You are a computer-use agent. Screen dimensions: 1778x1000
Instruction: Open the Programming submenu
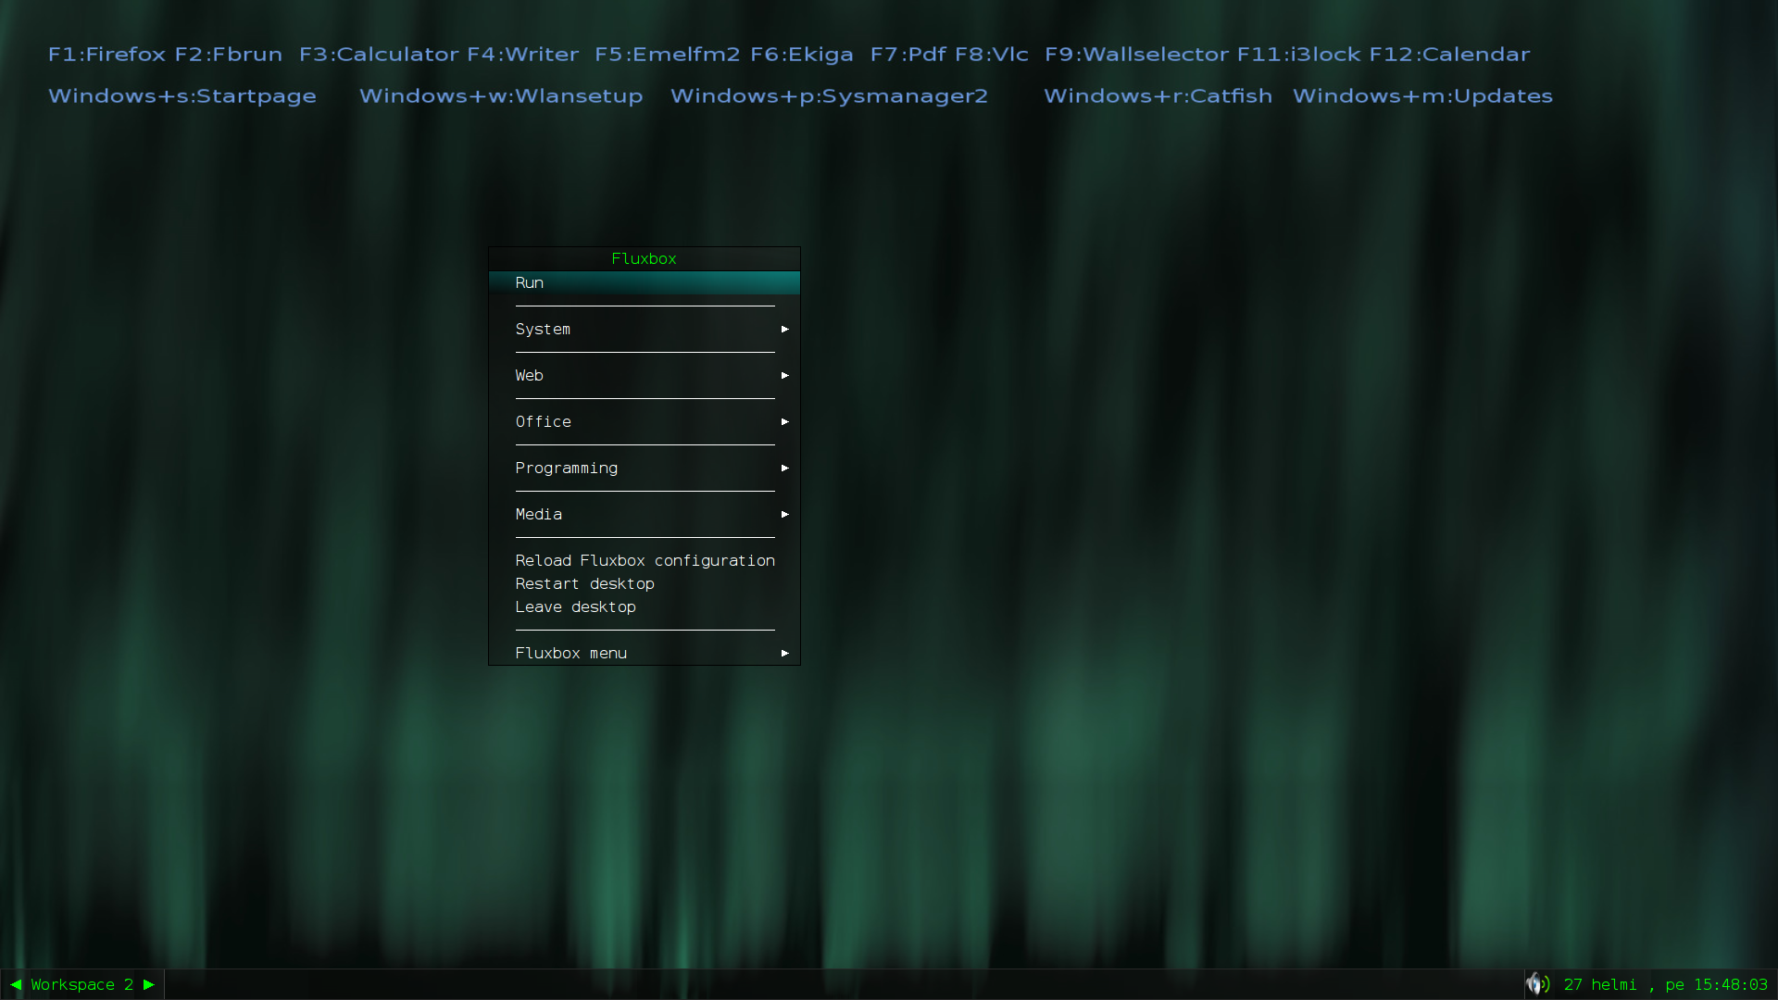[x=644, y=468]
